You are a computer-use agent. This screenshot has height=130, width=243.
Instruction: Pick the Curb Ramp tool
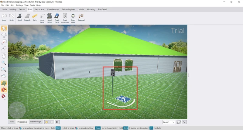(42, 18)
